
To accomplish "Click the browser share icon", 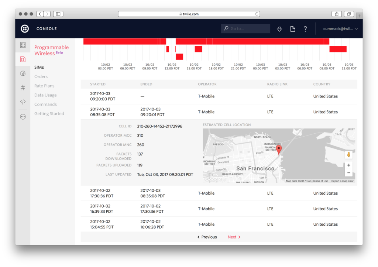I will [337, 14].
